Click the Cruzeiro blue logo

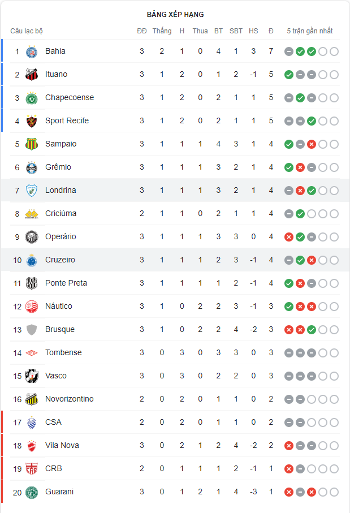32,260
